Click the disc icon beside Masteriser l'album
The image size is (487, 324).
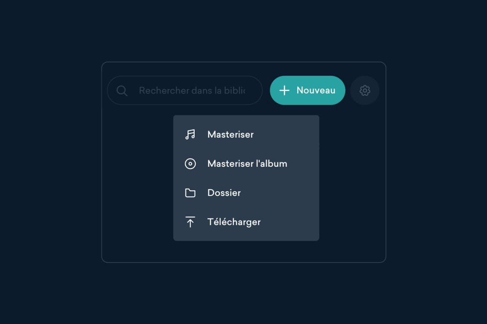[190, 164]
